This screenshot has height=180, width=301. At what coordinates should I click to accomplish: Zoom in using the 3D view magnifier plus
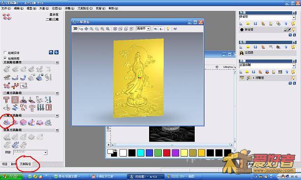(92, 29)
